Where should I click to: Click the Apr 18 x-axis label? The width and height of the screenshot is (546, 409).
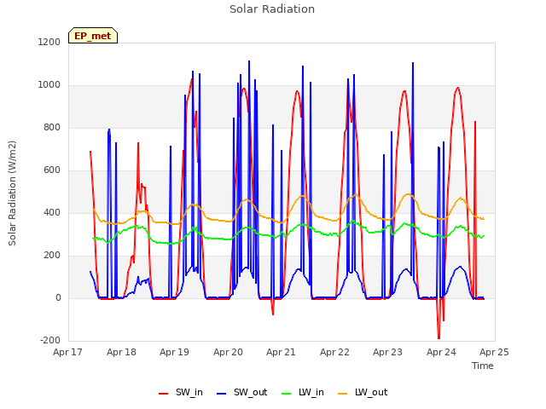click(x=121, y=352)
